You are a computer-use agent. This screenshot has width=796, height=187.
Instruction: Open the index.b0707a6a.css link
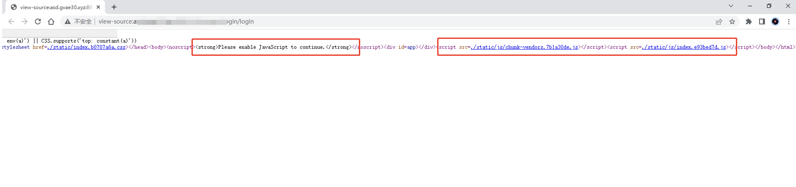pos(87,47)
